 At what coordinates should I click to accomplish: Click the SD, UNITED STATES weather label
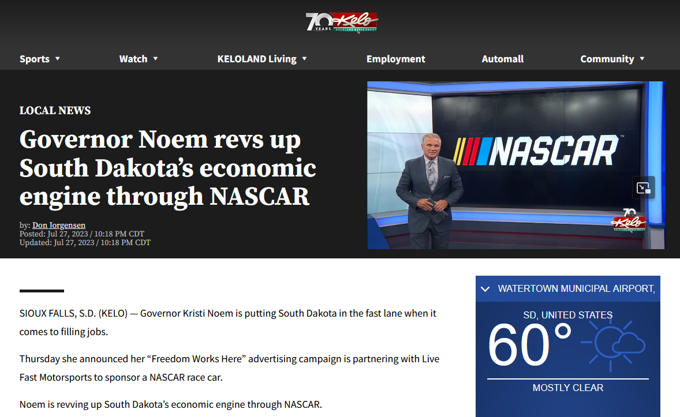tap(567, 315)
